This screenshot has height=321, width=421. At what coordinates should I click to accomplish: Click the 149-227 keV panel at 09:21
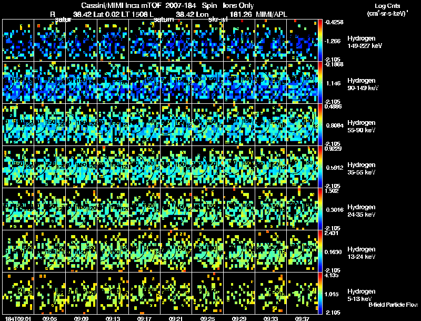coord(176,41)
